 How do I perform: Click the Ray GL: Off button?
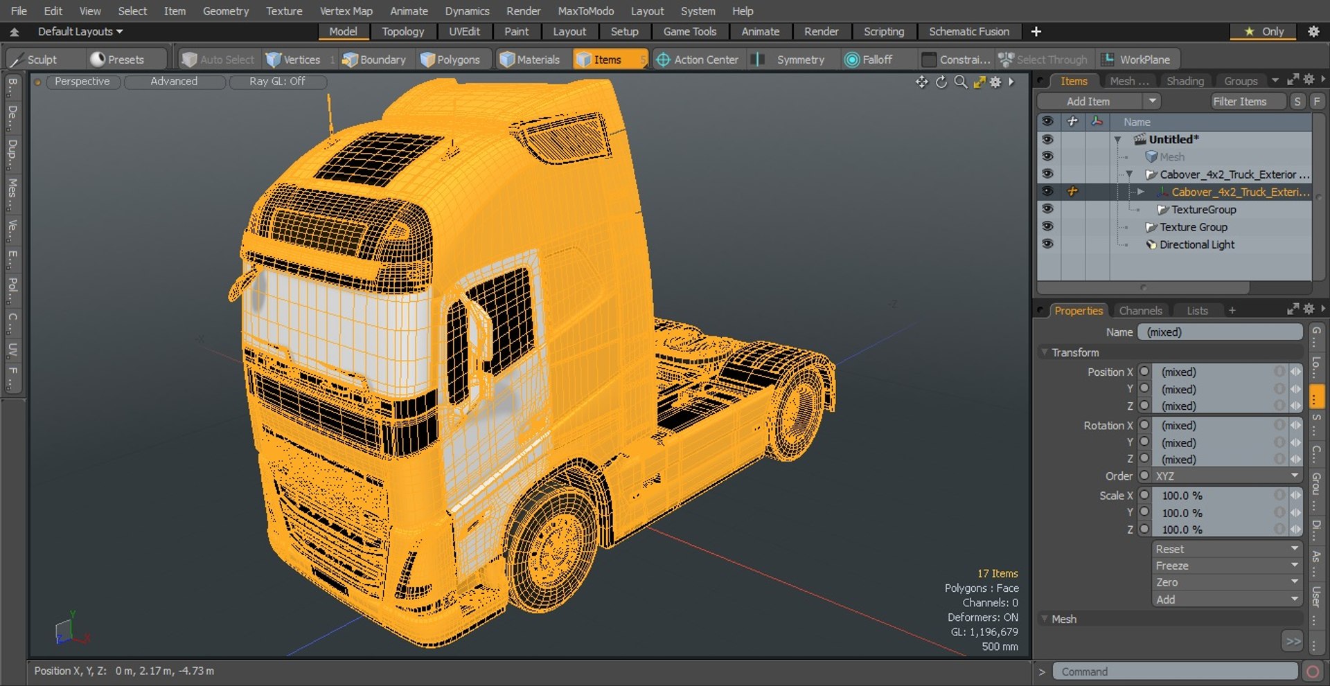(x=277, y=82)
